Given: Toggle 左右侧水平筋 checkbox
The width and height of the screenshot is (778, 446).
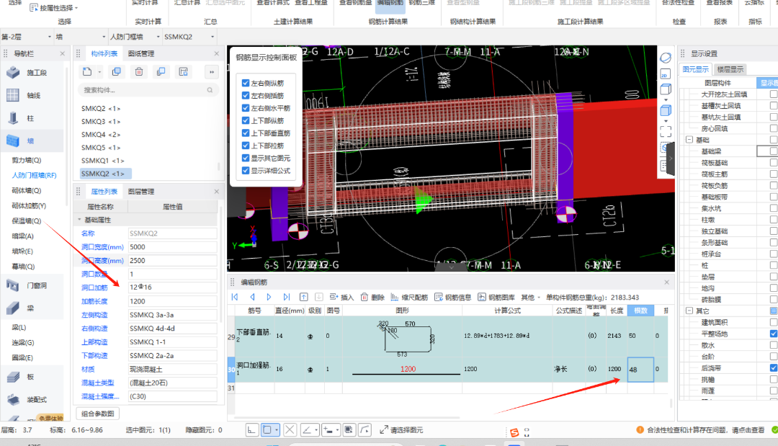Looking at the screenshot, I should coord(245,107).
